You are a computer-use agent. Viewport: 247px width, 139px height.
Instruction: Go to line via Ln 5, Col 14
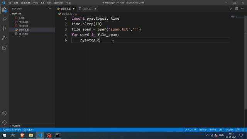(x=190, y=130)
